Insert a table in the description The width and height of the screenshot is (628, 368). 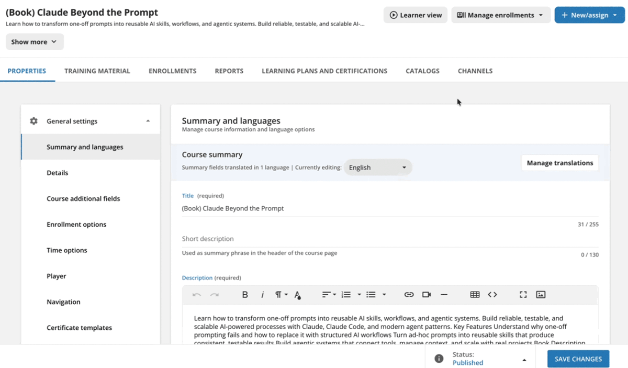pos(475,295)
